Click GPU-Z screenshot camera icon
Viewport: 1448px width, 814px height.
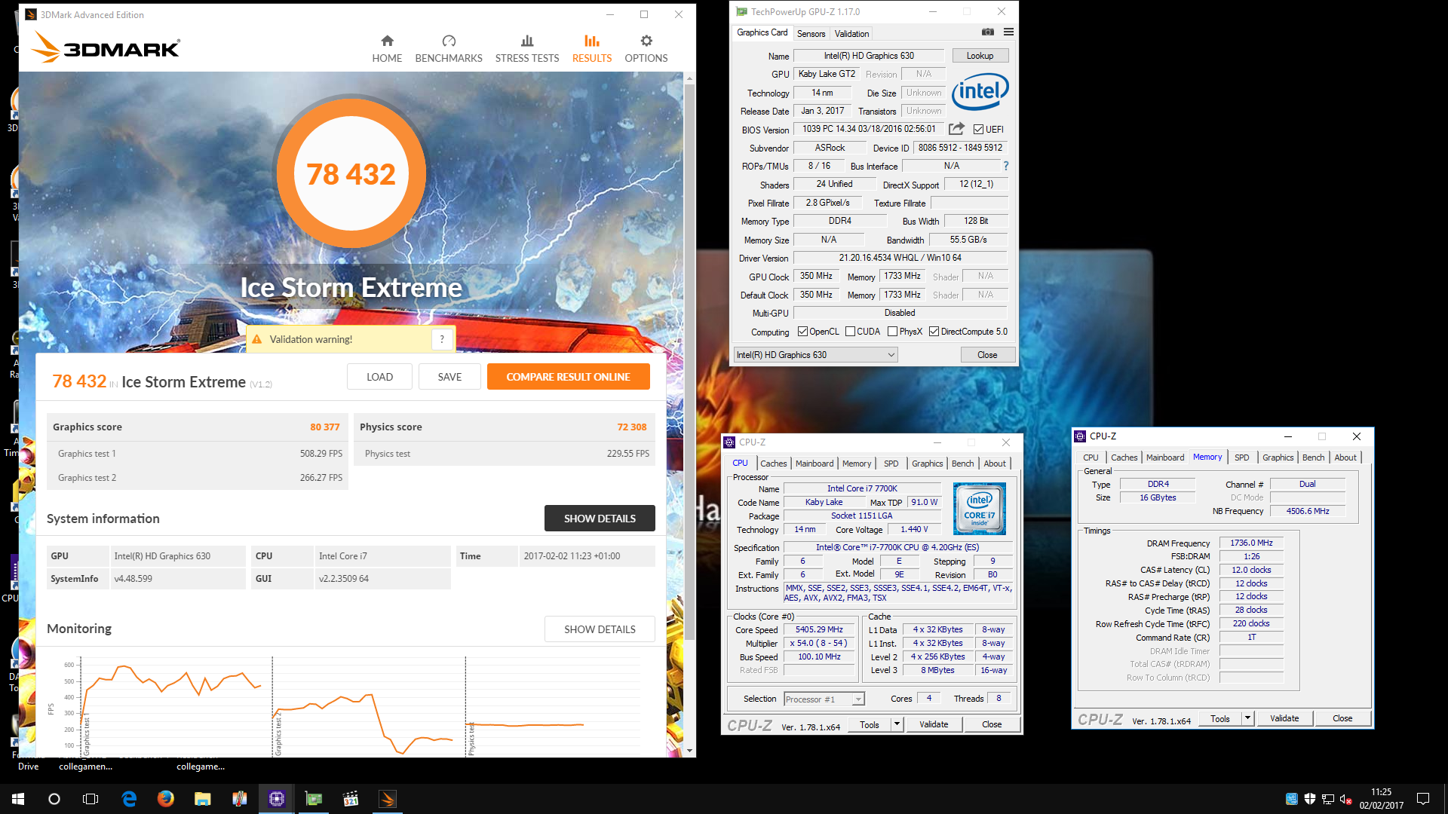click(x=988, y=32)
